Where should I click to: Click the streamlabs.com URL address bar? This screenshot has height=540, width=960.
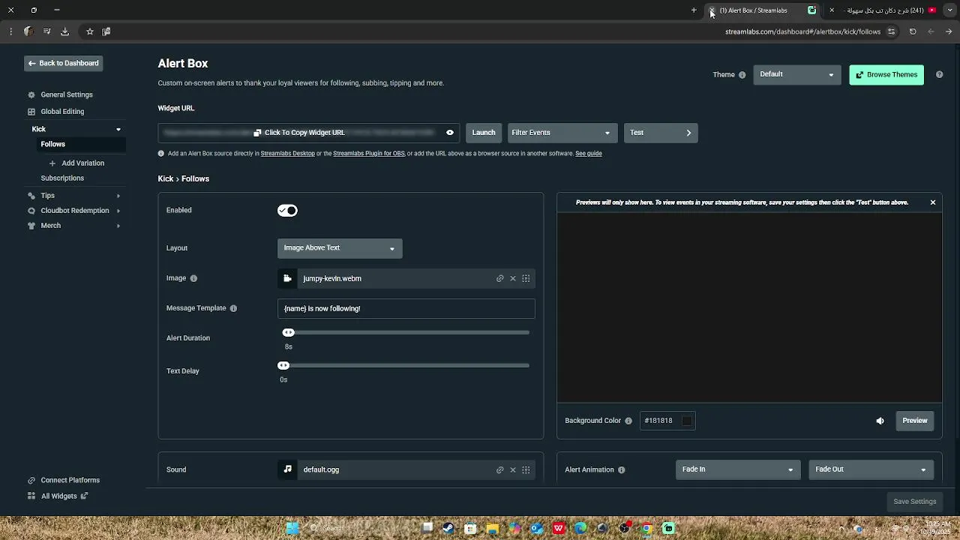pos(802,31)
